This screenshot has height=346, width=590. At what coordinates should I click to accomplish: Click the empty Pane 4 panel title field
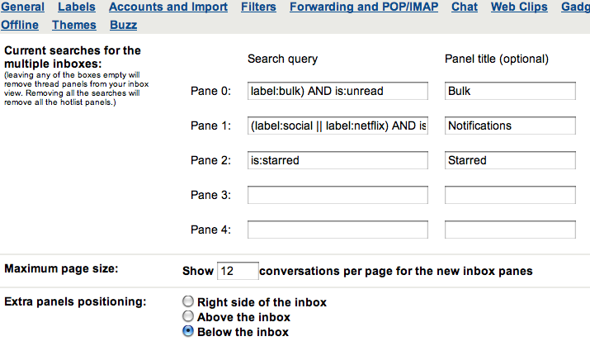tap(510, 230)
